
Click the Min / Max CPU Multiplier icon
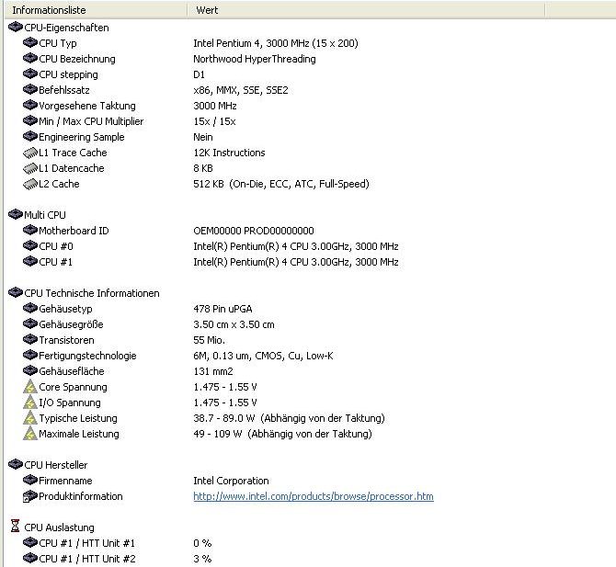(29, 120)
